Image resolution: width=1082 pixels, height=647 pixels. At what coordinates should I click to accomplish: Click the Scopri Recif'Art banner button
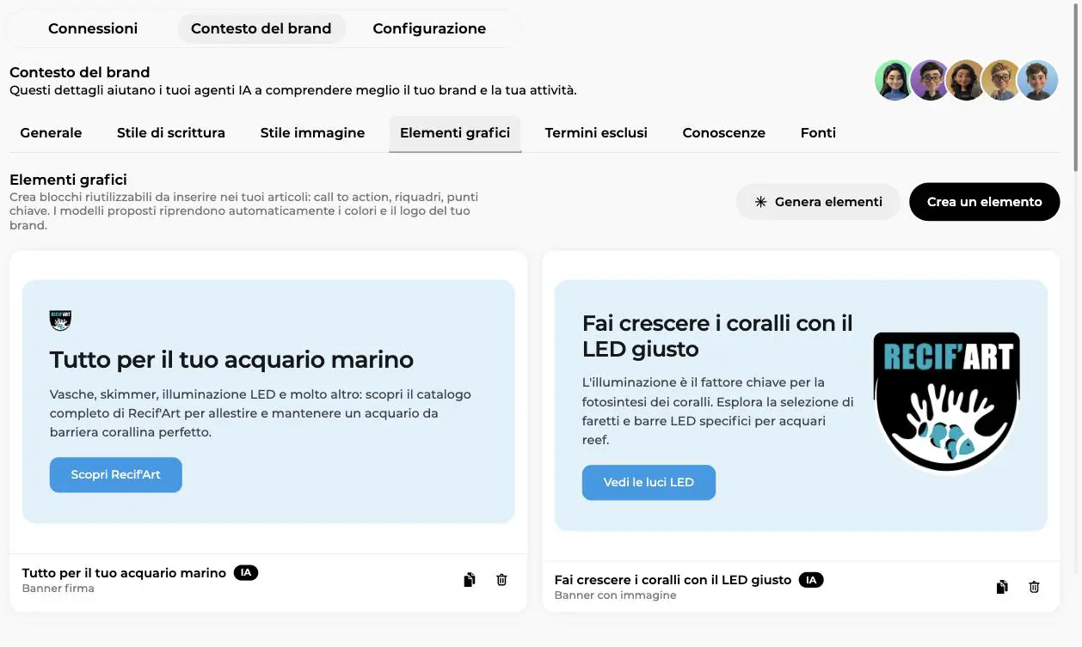[115, 474]
